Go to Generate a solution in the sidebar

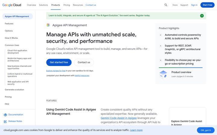tap(14, 89)
